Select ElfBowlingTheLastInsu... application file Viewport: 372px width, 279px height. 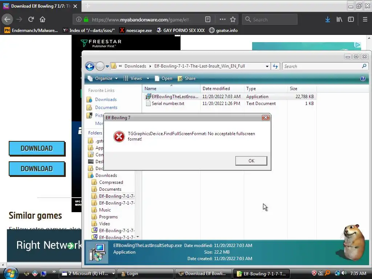tap(171, 97)
